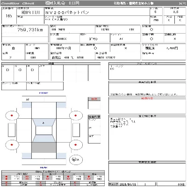The height and width of the screenshot is (187, 187).
Task: Click the circled stamp icon beside the rear bumper
Action: point(76,159)
